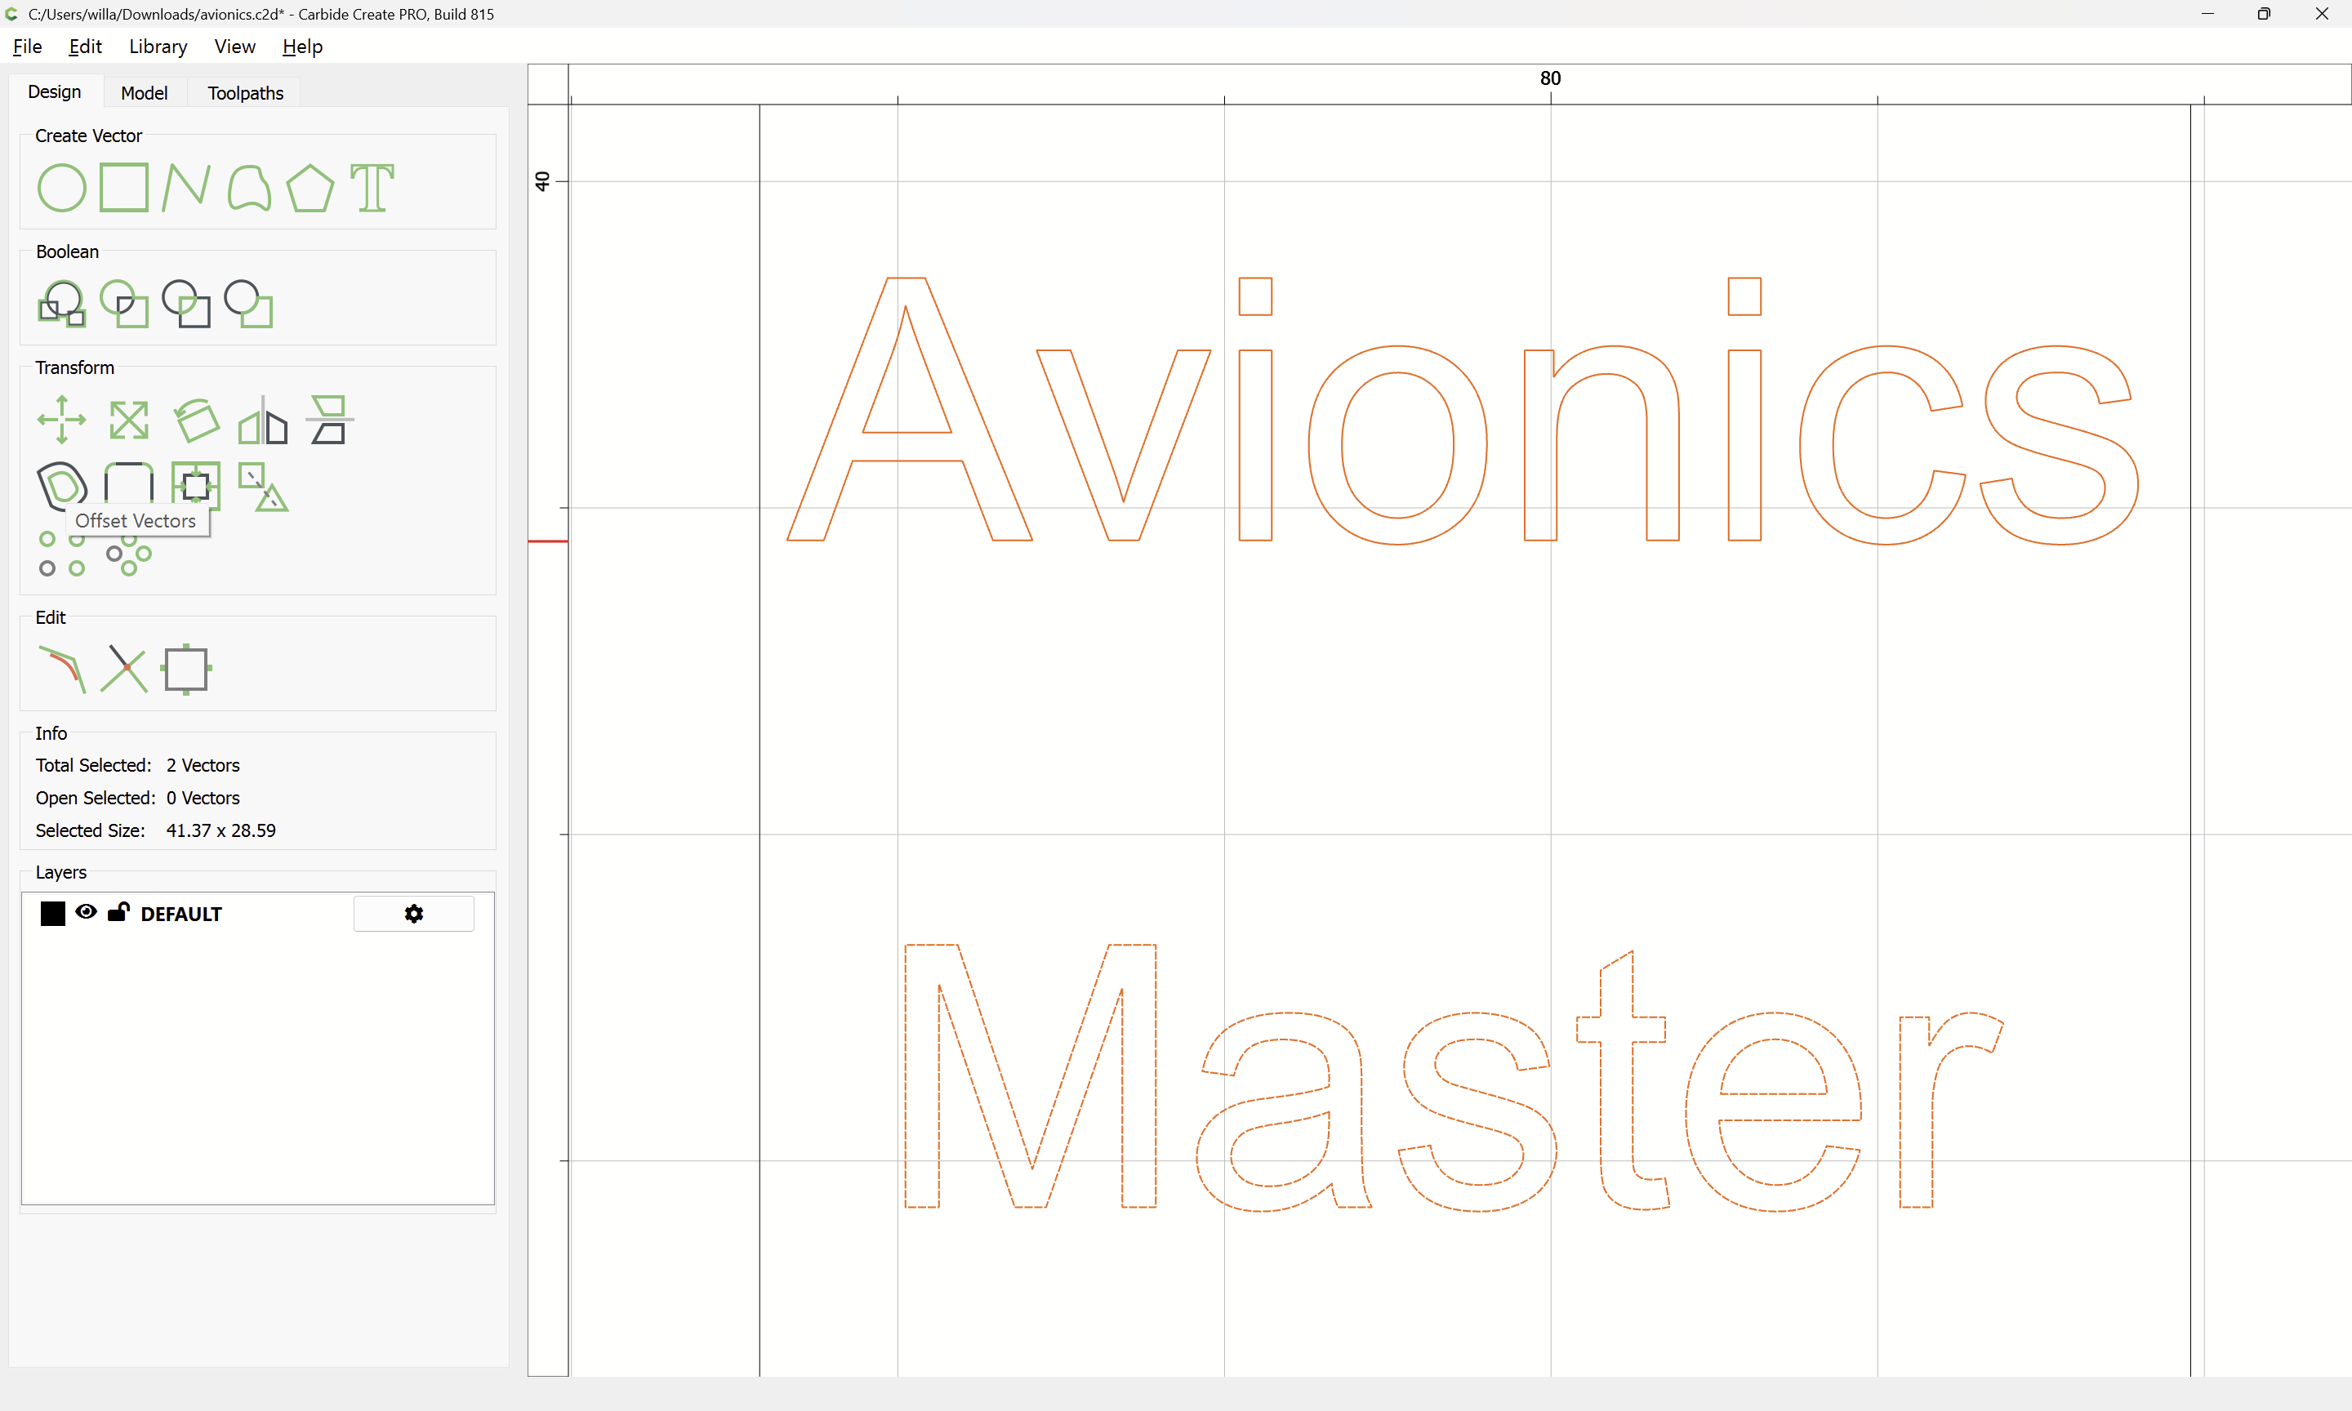The height and width of the screenshot is (1411, 2352).
Task: Open DEFAULT layer gear settings
Action: (413, 914)
